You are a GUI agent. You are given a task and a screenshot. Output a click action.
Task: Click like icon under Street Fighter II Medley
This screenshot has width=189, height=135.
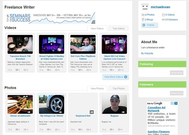pyautogui.click(x=41, y=70)
